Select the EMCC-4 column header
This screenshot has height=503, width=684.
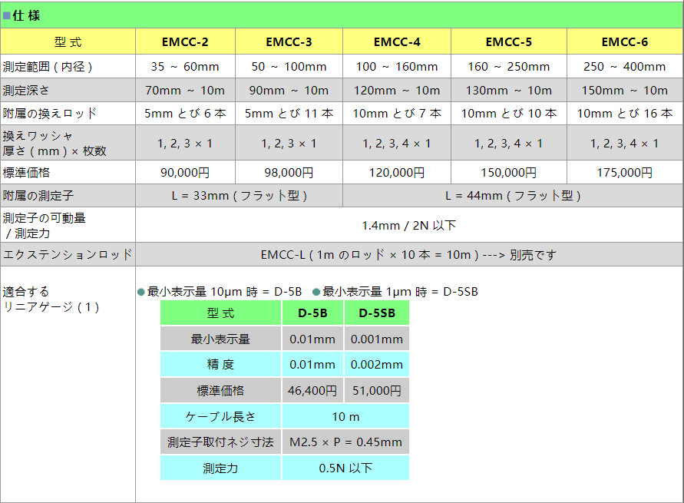coord(396,42)
